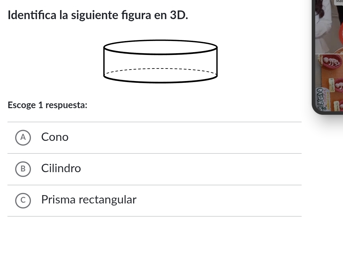Click the answer text 'Cono'
This screenshot has height=265, width=343.
tap(55, 137)
